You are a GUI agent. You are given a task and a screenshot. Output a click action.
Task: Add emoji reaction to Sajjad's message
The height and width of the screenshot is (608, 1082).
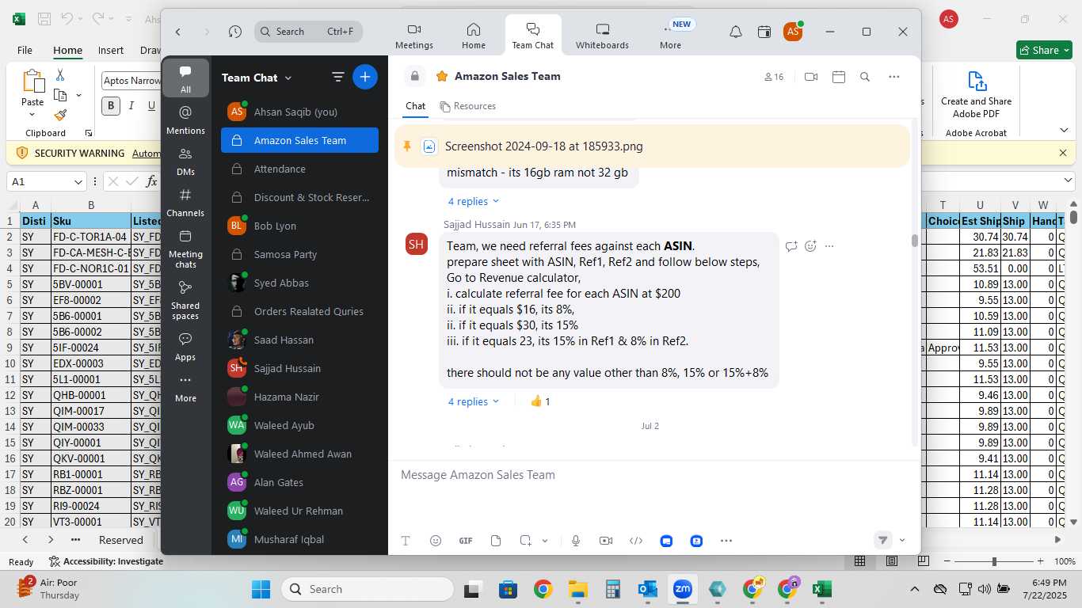pyautogui.click(x=810, y=246)
